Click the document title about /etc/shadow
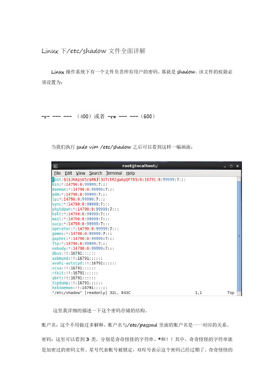The height and width of the screenshot is (388, 274). pos(93,51)
